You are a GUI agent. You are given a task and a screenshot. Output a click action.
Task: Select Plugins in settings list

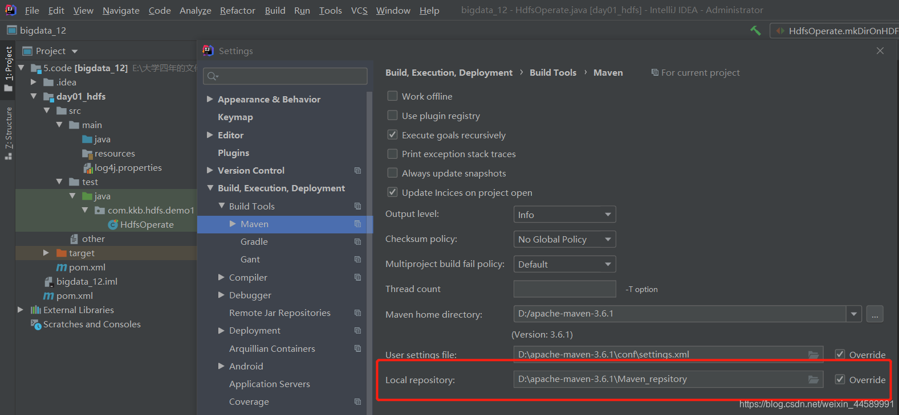tap(233, 153)
